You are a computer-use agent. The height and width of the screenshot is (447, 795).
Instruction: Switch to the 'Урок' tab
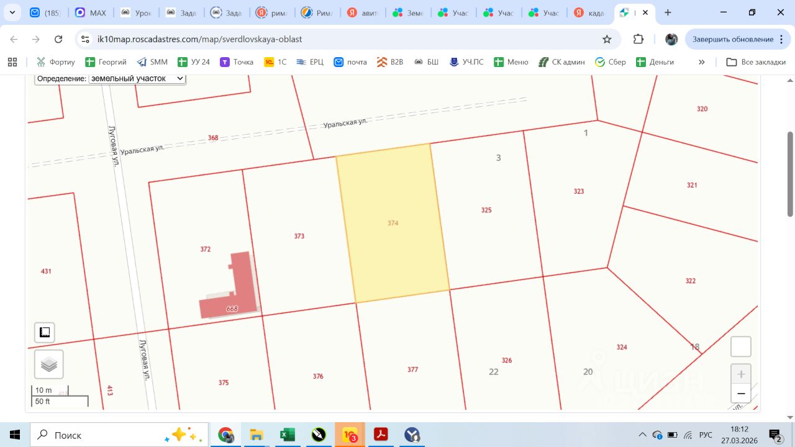click(x=136, y=12)
